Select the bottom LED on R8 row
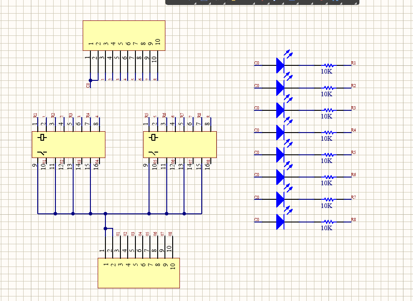Screen dimensions: 413x301 (280, 222)
